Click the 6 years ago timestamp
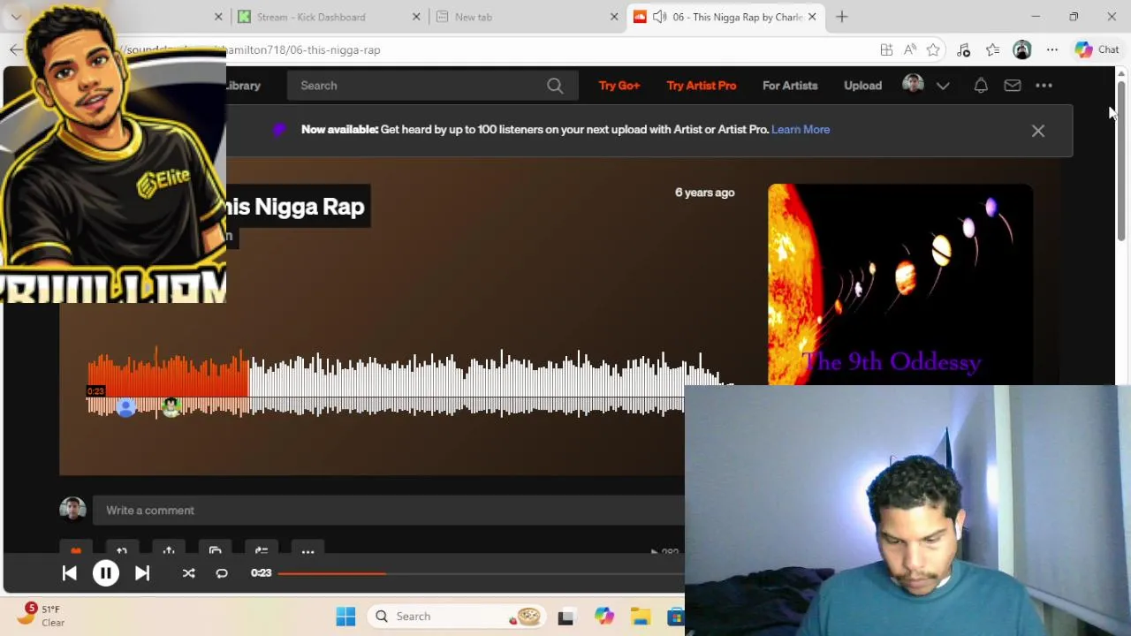The height and width of the screenshot is (636, 1131). 705,193
